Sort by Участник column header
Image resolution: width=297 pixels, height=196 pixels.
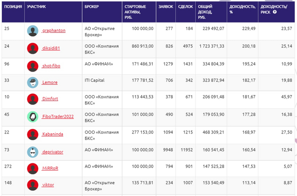(x=36, y=7)
